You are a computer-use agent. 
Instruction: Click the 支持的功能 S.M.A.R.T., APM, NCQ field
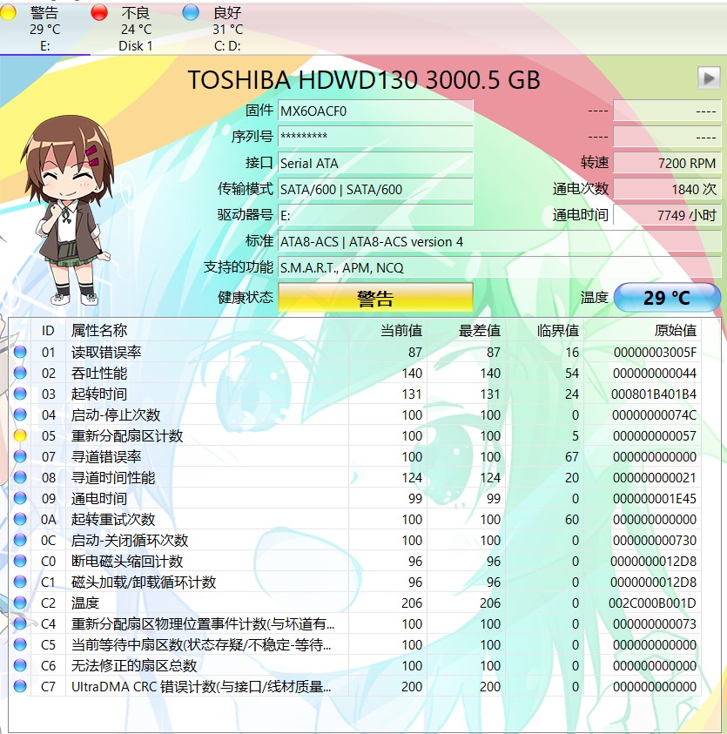500,268
